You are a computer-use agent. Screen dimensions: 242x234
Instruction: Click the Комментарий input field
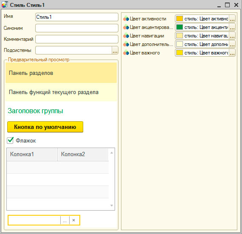(x=77, y=39)
